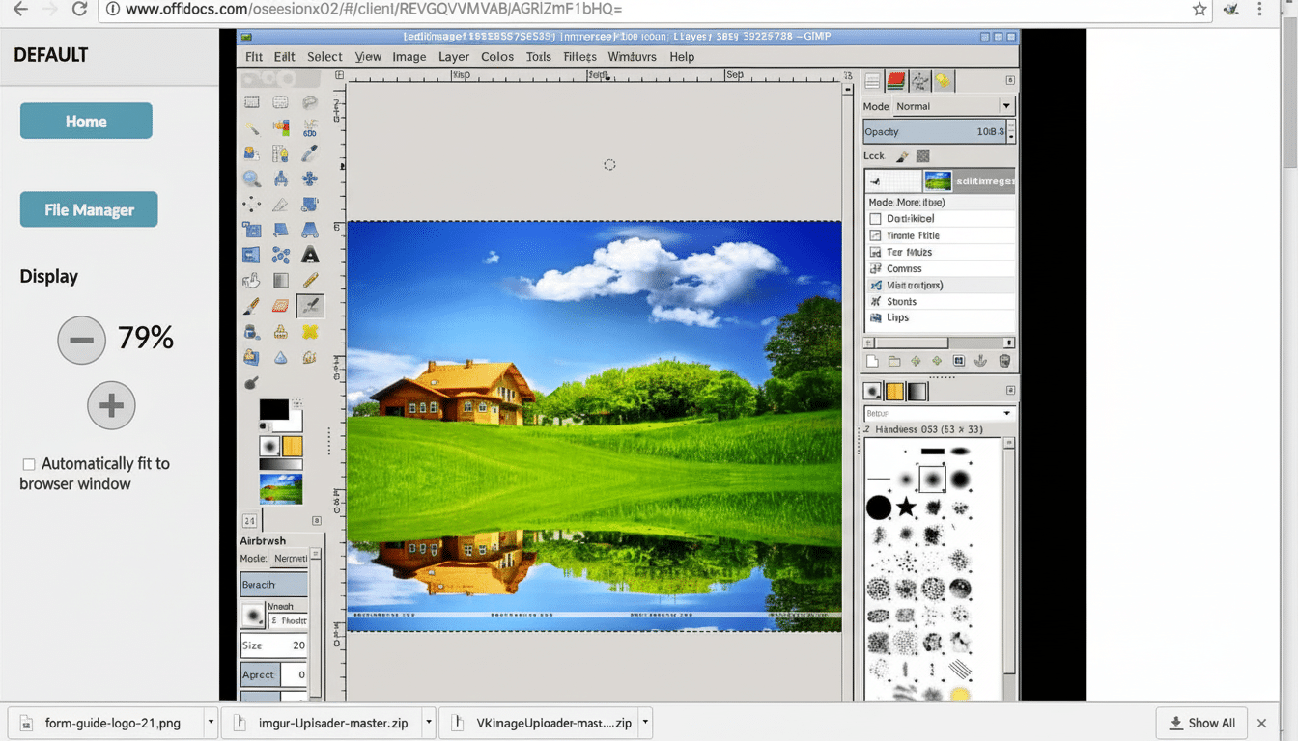Select the Fuzzy Select tool
The height and width of the screenshot is (741, 1298).
251,126
